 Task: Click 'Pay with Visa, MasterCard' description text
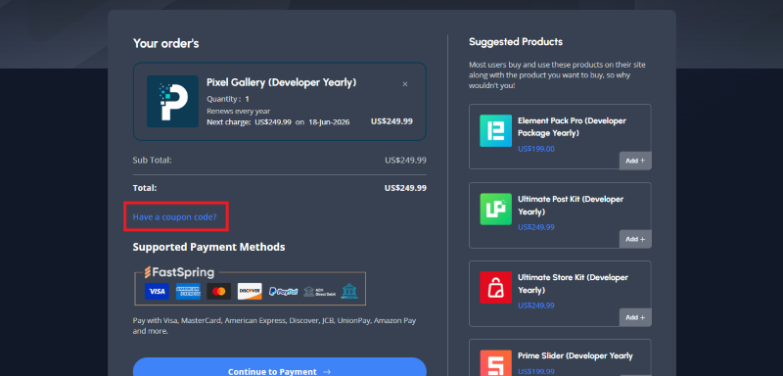pyautogui.click(x=275, y=325)
